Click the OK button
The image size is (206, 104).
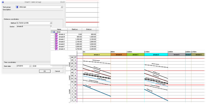45,71
